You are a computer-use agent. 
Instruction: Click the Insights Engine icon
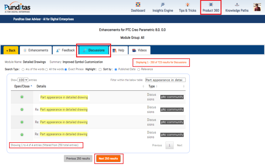coord(163,5)
